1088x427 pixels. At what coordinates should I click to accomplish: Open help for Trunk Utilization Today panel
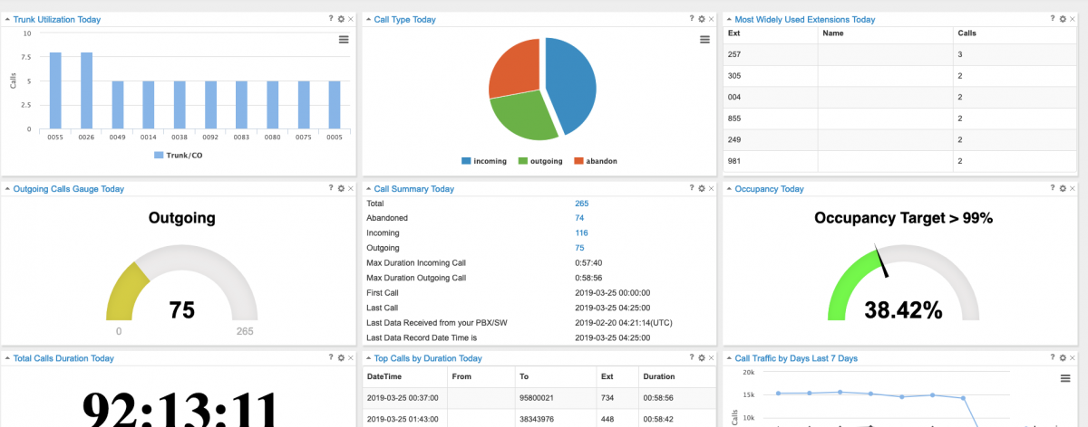coord(331,19)
